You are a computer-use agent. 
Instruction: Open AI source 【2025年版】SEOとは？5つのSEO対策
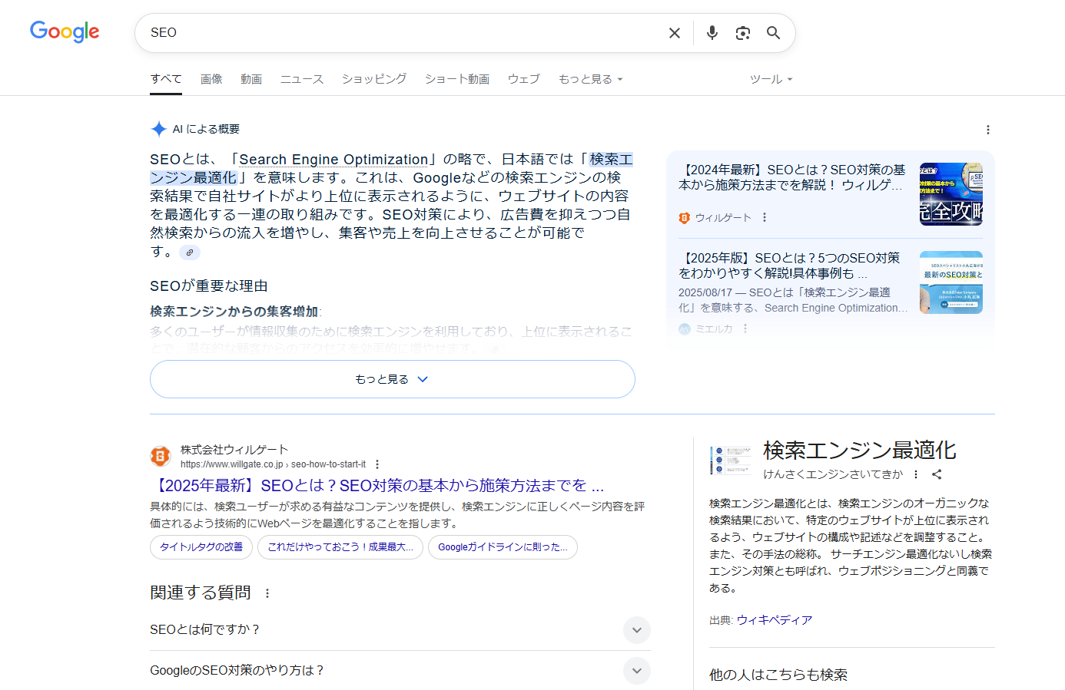pos(790,266)
